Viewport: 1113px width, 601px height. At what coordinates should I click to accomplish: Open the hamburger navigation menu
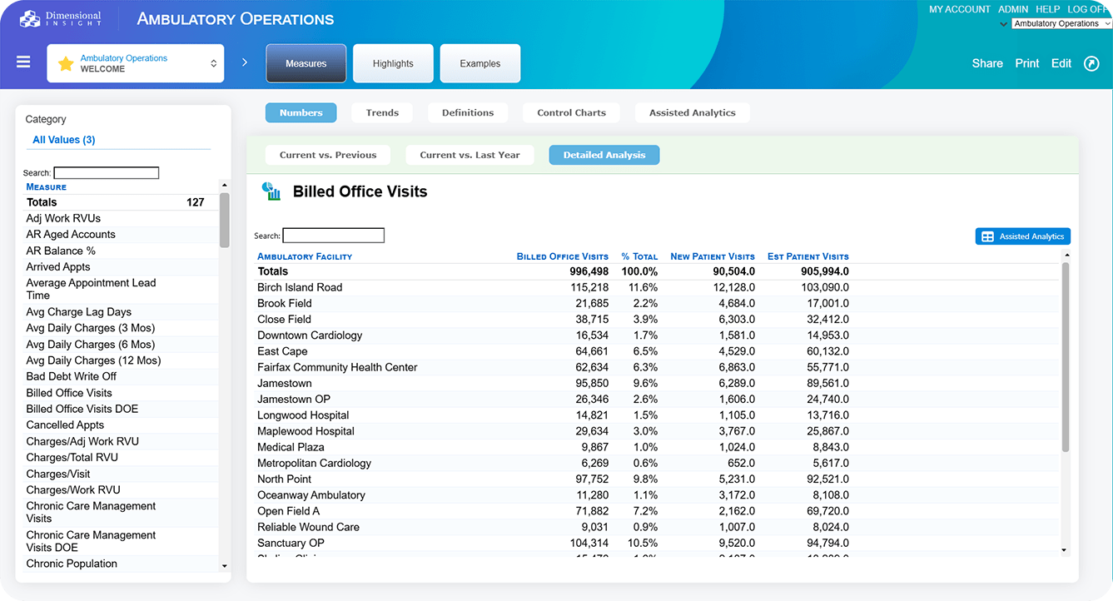point(23,62)
